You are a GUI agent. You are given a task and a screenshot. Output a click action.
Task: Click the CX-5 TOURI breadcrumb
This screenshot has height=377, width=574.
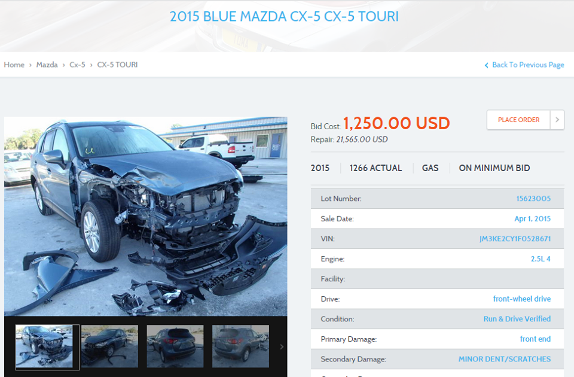(117, 65)
